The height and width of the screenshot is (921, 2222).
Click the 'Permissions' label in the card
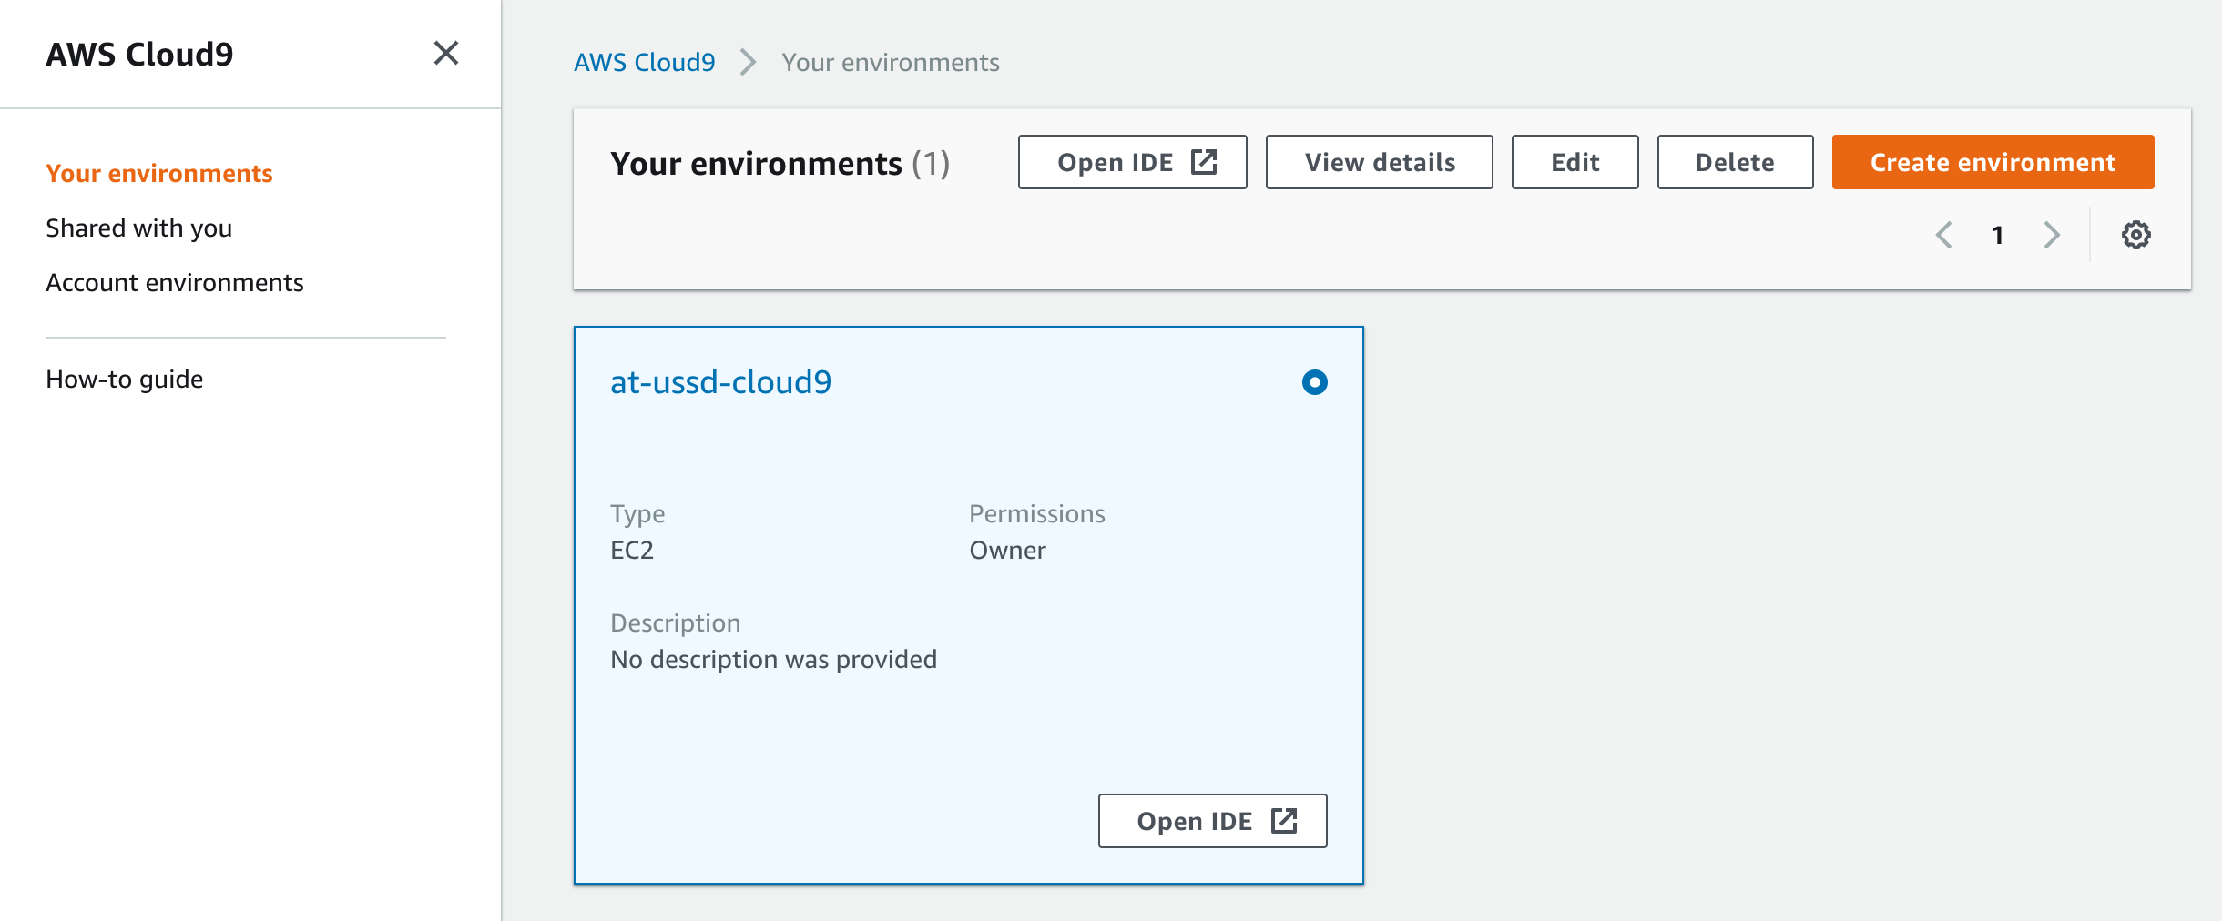(x=1036, y=513)
